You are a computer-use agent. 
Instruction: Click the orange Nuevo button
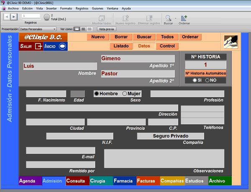[98, 37]
